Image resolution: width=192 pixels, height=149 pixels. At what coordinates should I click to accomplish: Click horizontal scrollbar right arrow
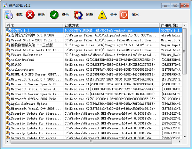[x=180, y=141]
